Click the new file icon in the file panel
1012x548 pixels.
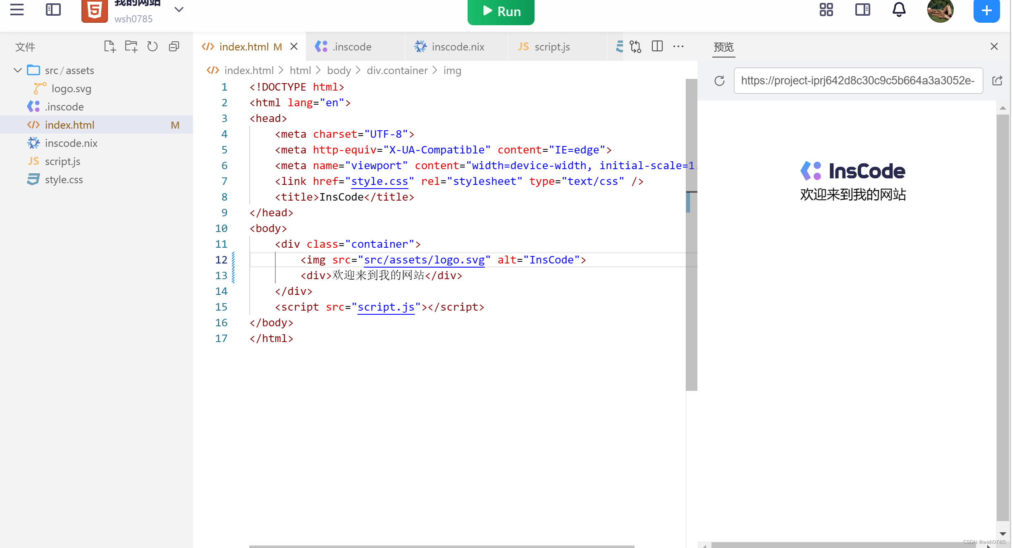click(x=110, y=46)
